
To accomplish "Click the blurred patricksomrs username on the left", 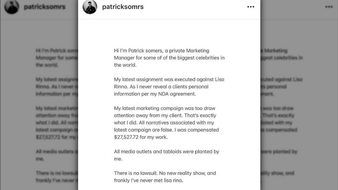I will pos(44,7).
